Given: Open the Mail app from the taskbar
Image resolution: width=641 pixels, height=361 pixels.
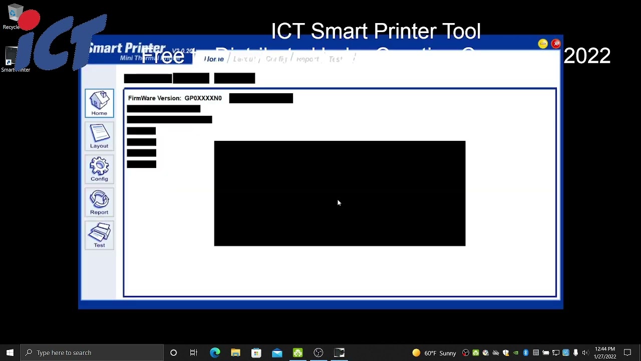Looking at the screenshot, I should pos(277,352).
